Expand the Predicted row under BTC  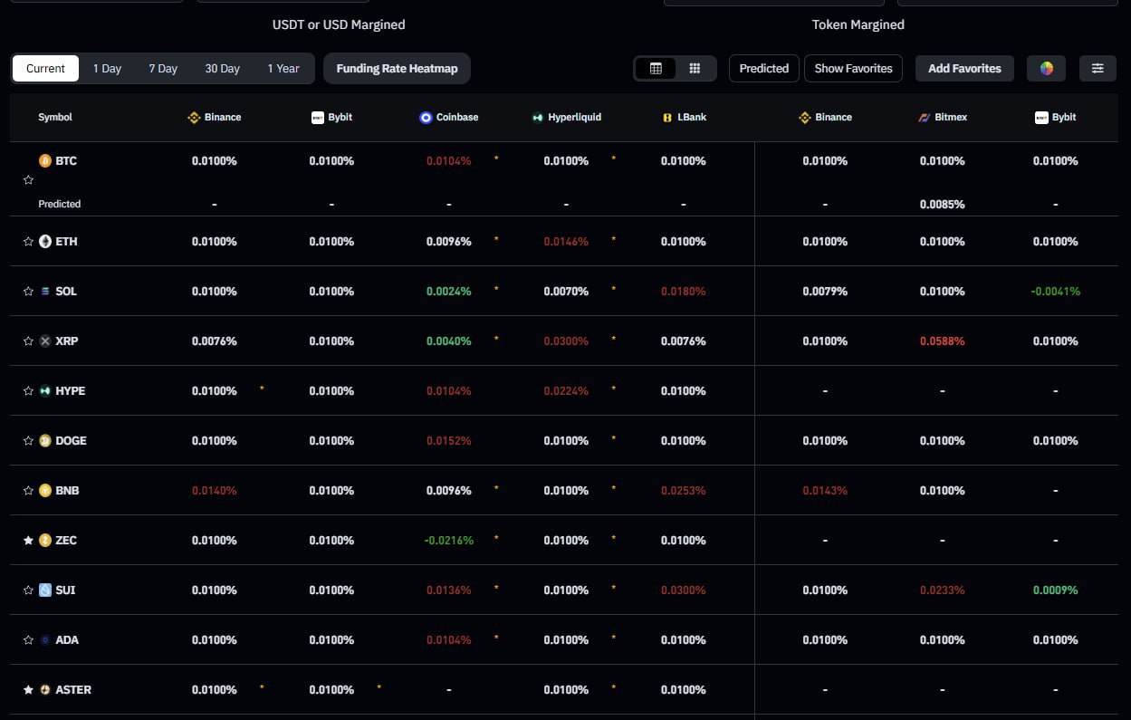[60, 204]
